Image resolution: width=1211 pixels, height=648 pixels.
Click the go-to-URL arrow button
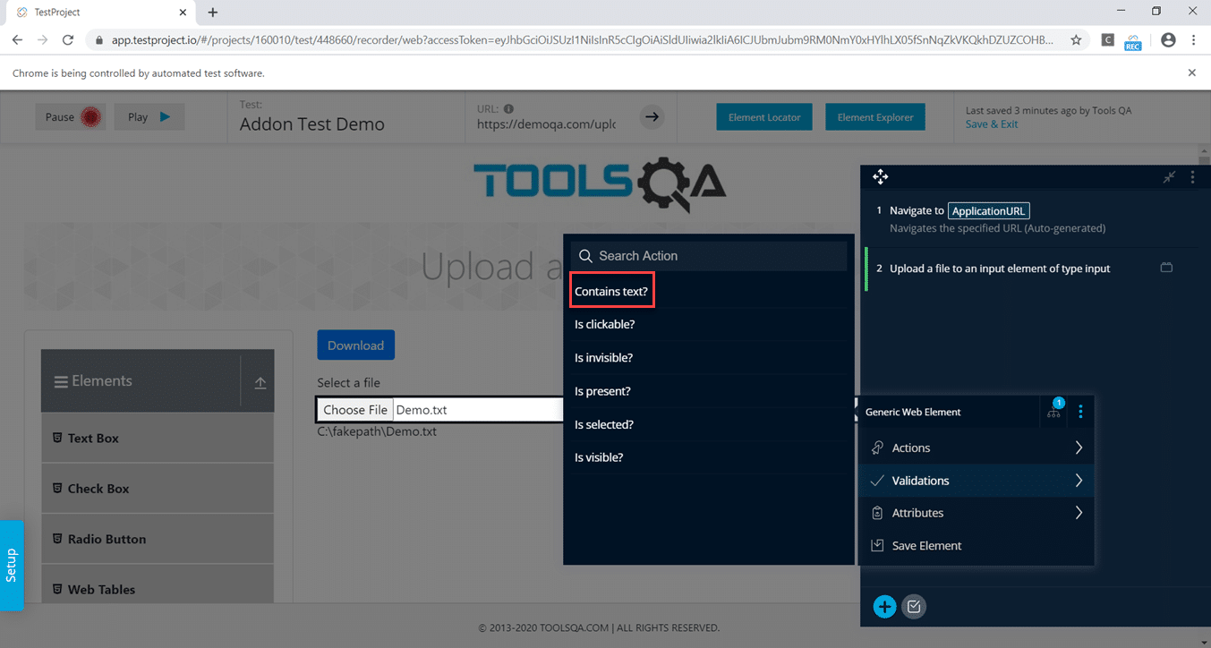652,116
